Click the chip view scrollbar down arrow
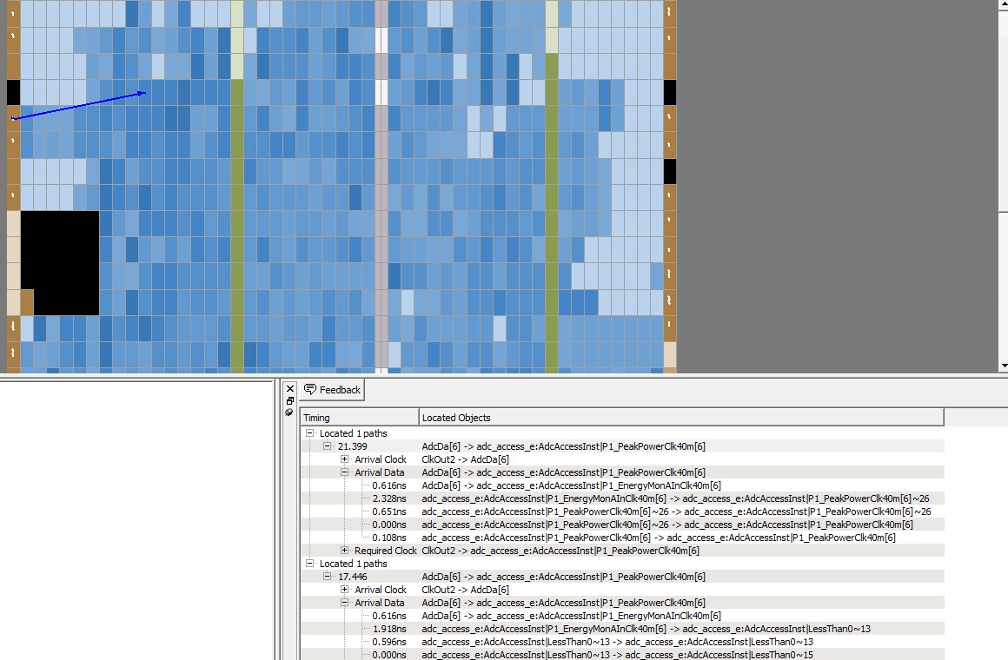The height and width of the screenshot is (660, 1008). pos(1004,366)
